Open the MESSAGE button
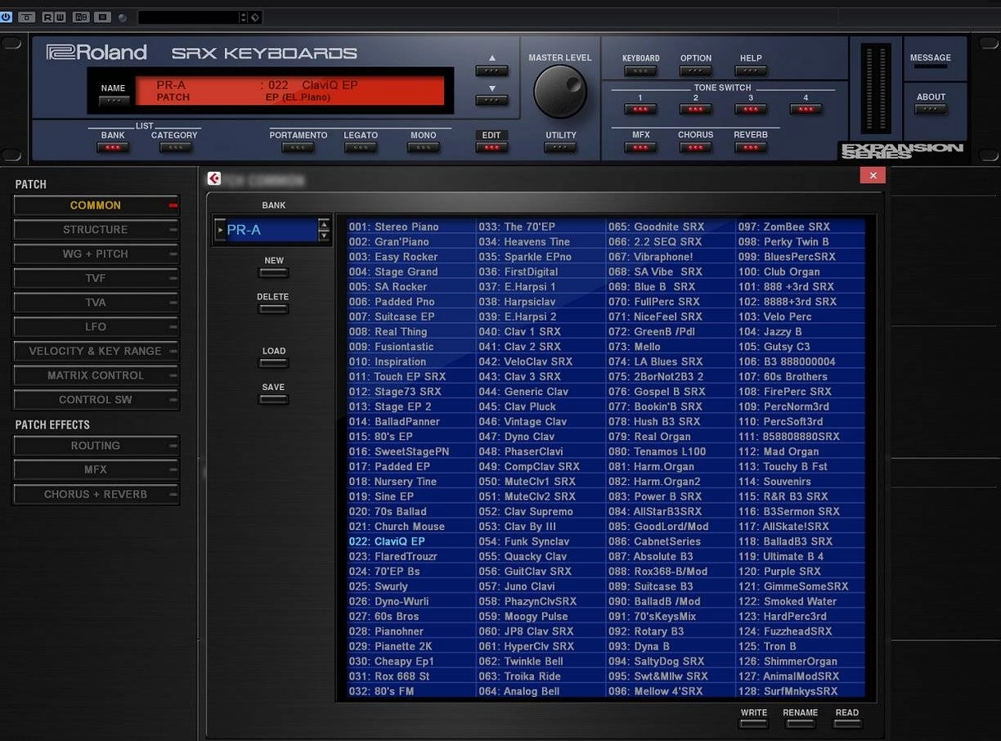 tap(931, 65)
